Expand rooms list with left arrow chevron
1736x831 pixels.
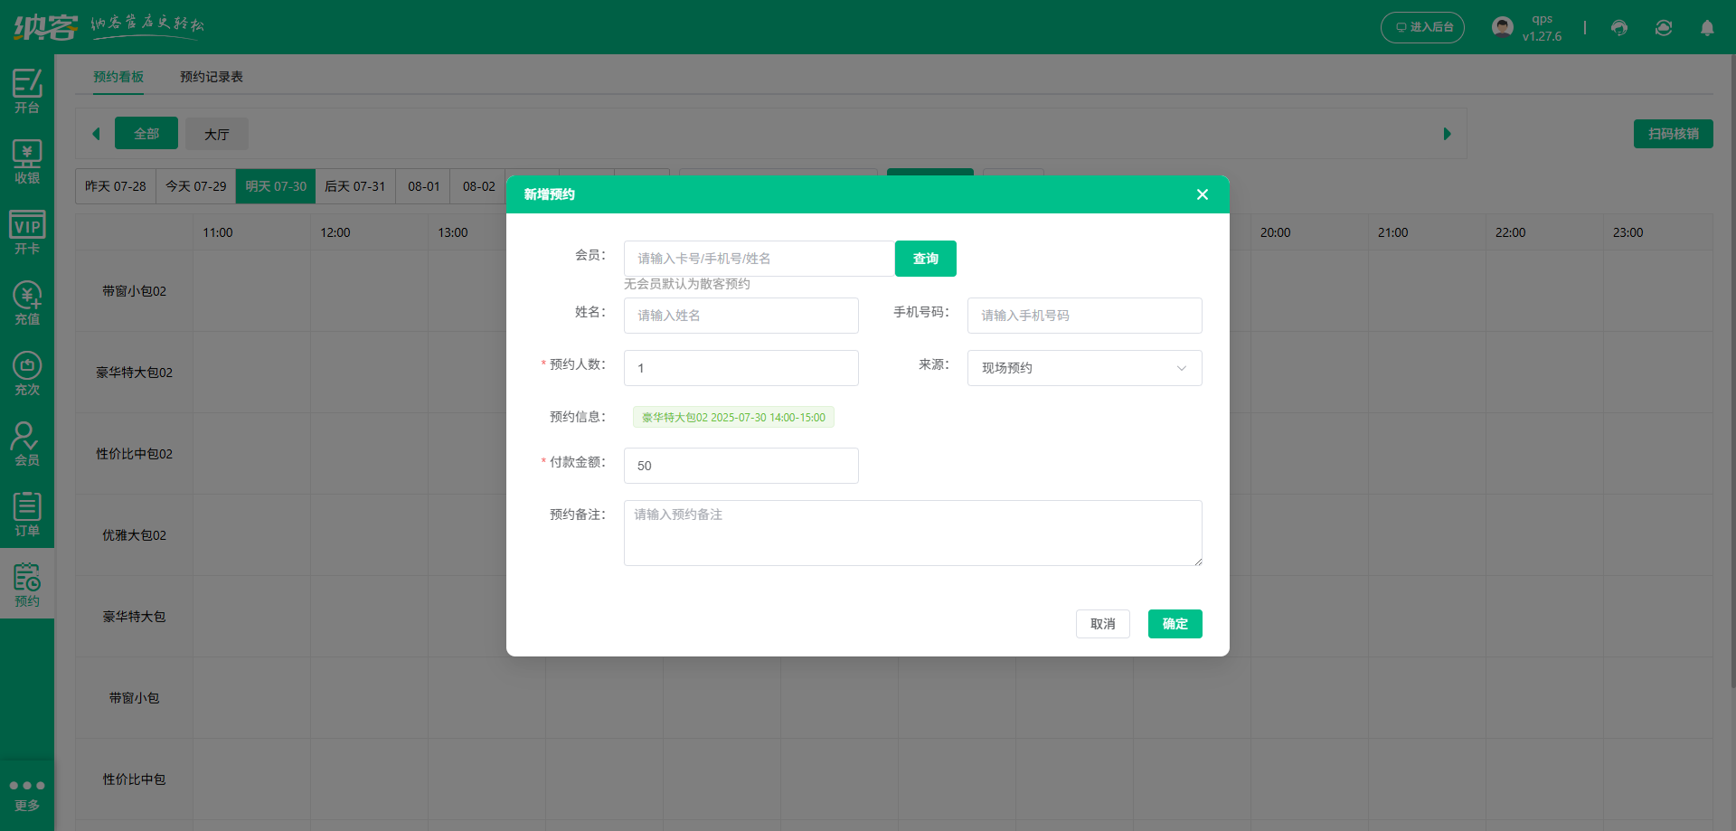96,133
